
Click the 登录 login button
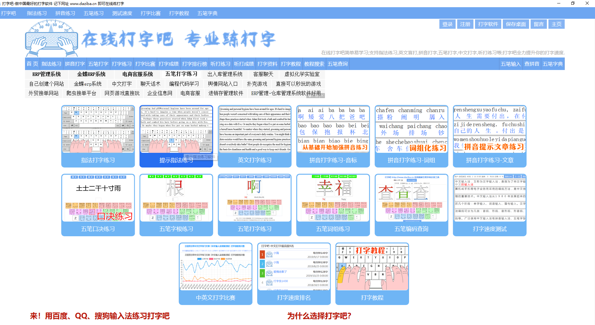447,24
